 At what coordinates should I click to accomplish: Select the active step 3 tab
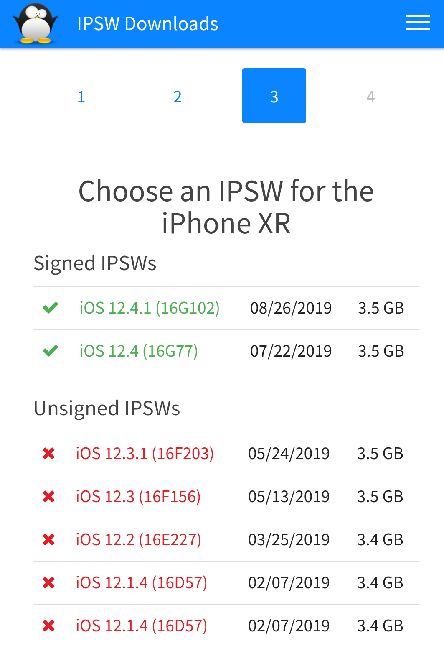point(274,96)
